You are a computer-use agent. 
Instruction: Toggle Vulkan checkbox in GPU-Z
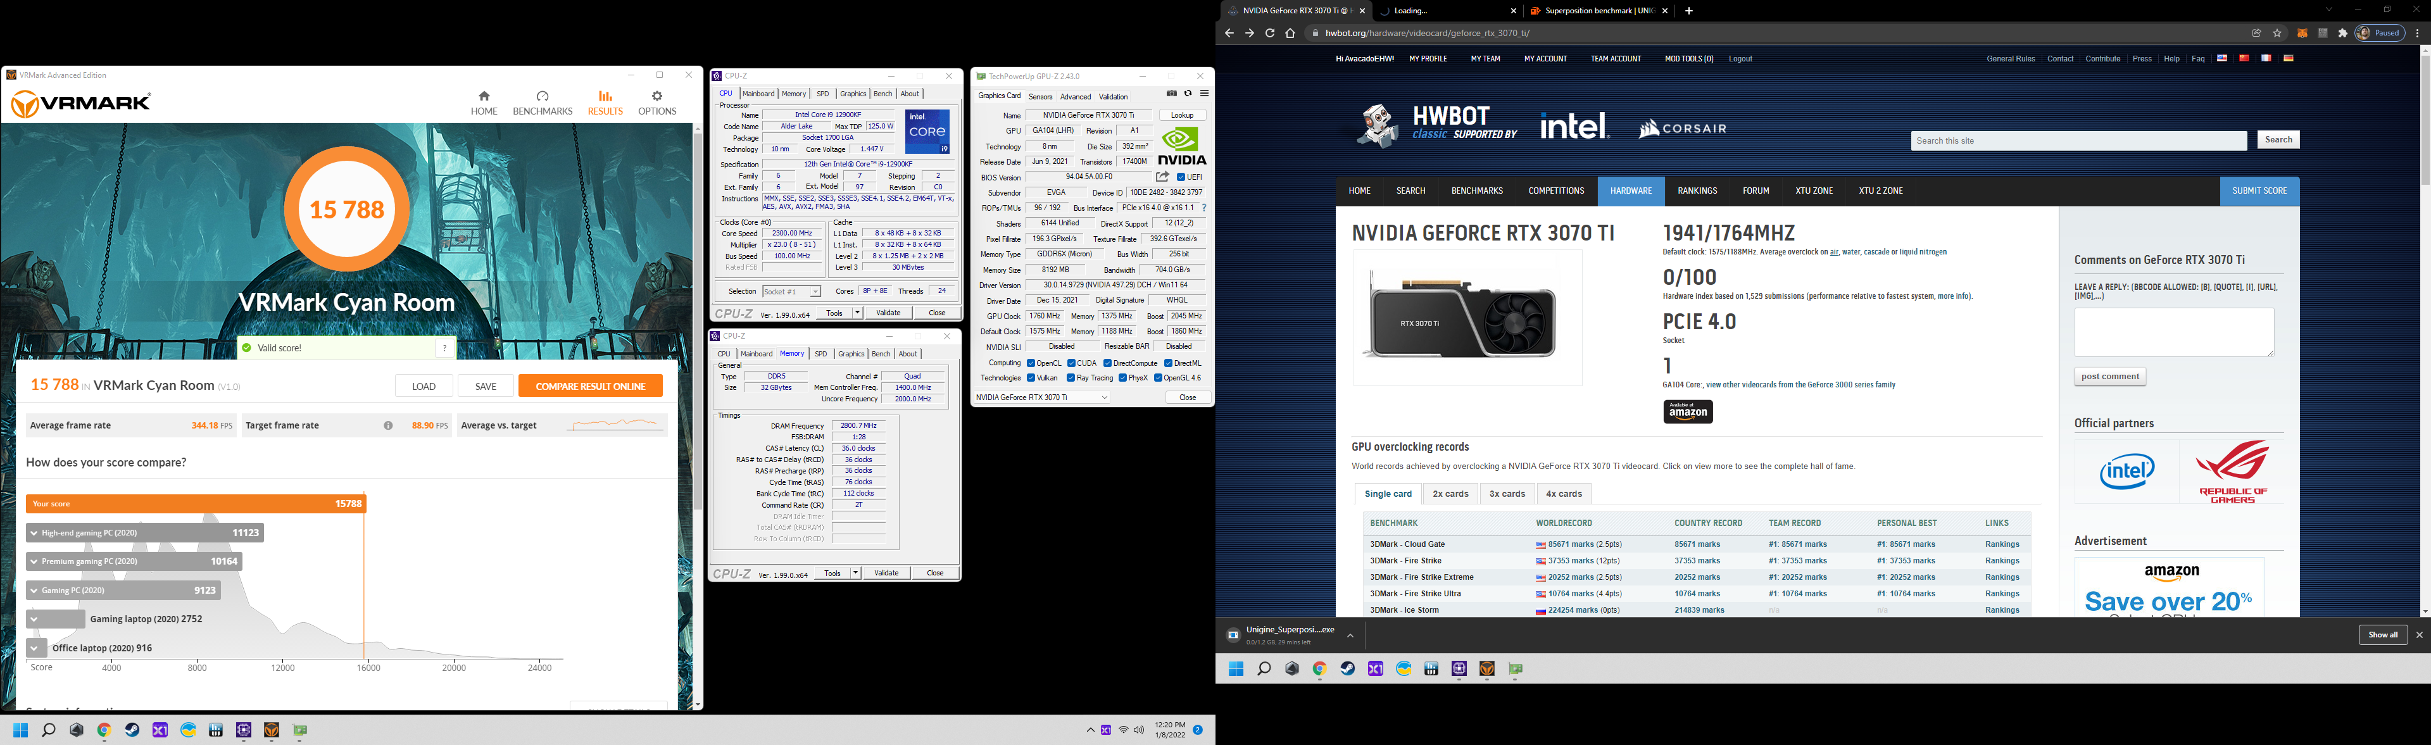1031,378
